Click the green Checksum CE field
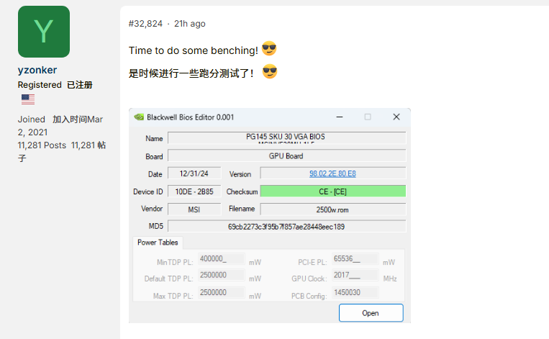 pyautogui.click(x=332, y=191)
